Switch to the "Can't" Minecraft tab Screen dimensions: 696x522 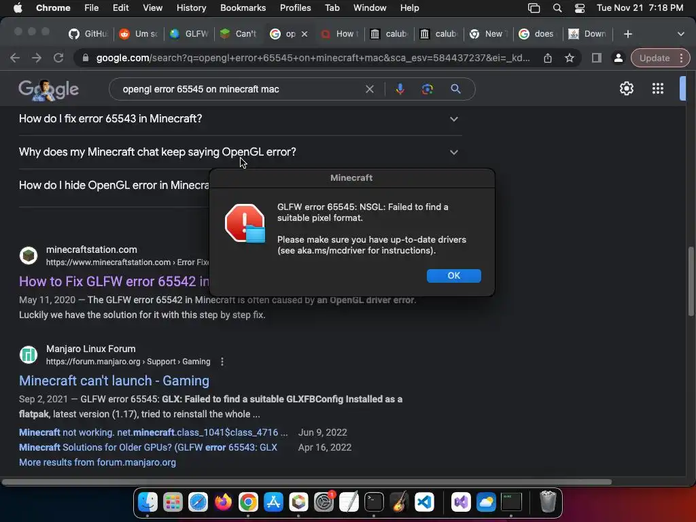click(239, 34)
